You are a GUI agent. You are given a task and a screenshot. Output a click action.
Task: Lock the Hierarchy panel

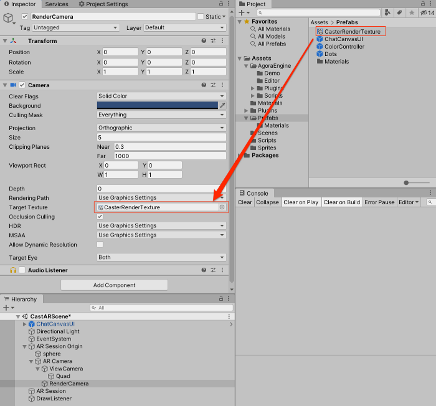click(x=221, y=298)
